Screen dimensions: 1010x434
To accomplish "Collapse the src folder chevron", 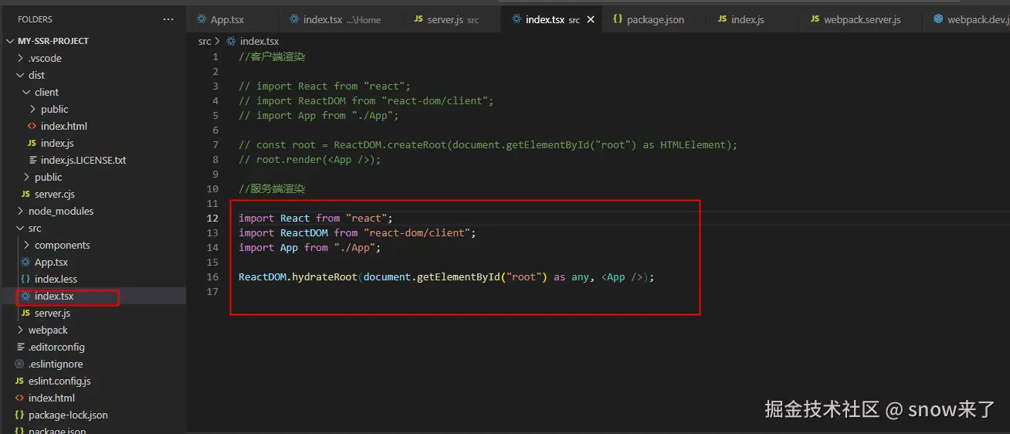I will click(20, 228).
